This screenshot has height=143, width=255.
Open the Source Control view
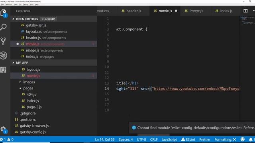(4, 41)
